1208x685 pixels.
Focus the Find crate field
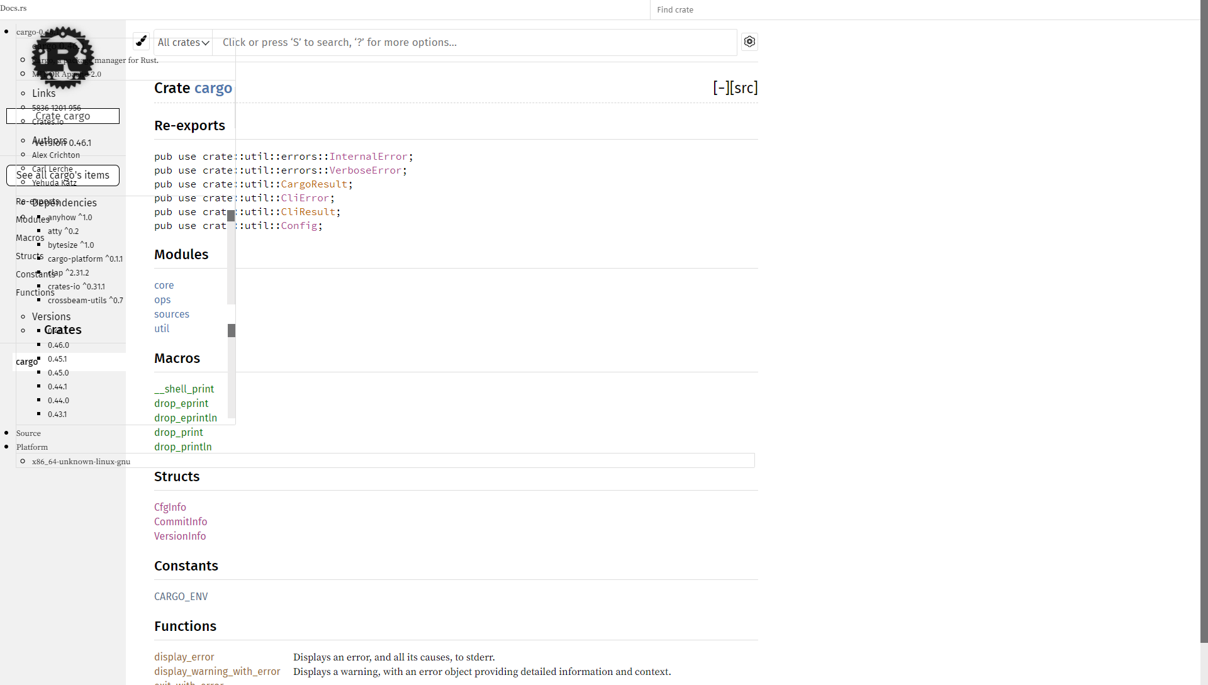pos(925,9)
